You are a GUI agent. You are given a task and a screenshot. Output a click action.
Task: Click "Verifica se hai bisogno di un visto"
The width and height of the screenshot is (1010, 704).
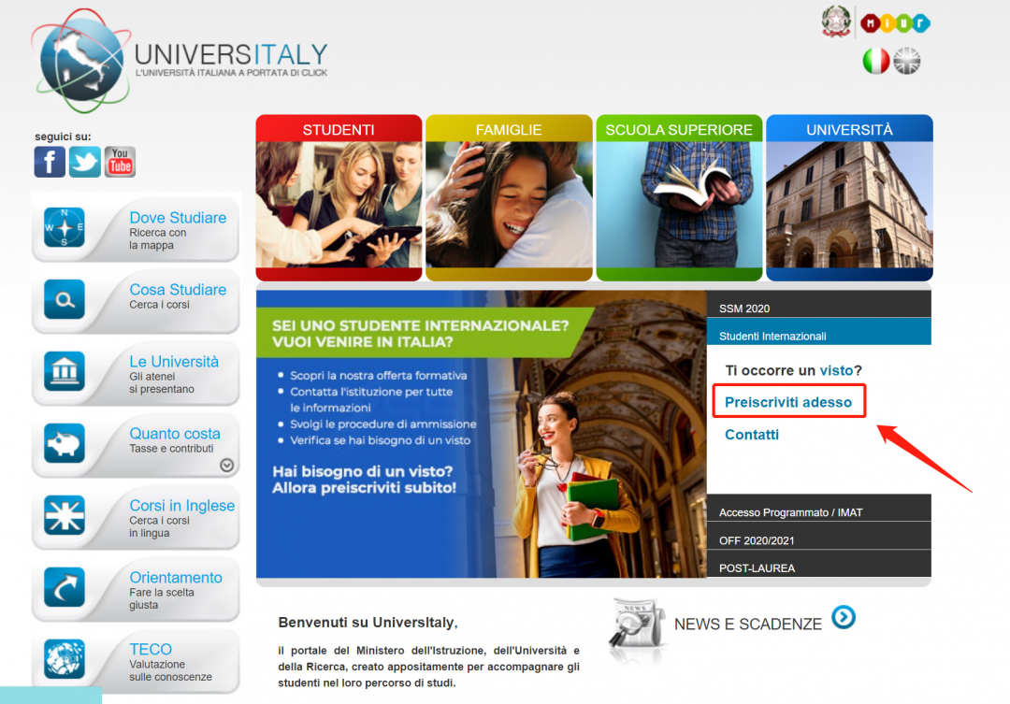380,440
